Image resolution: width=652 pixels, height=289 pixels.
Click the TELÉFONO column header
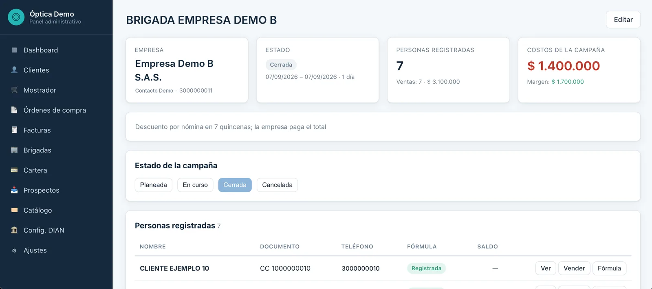click(x=357, y=247)
